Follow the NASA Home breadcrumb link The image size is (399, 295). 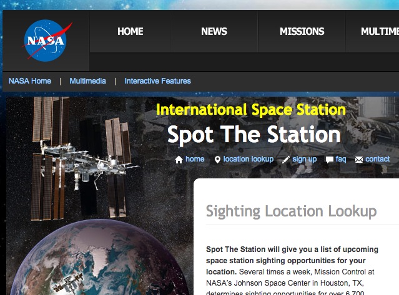(30, 81)
